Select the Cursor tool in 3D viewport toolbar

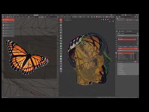coord(61,22)
